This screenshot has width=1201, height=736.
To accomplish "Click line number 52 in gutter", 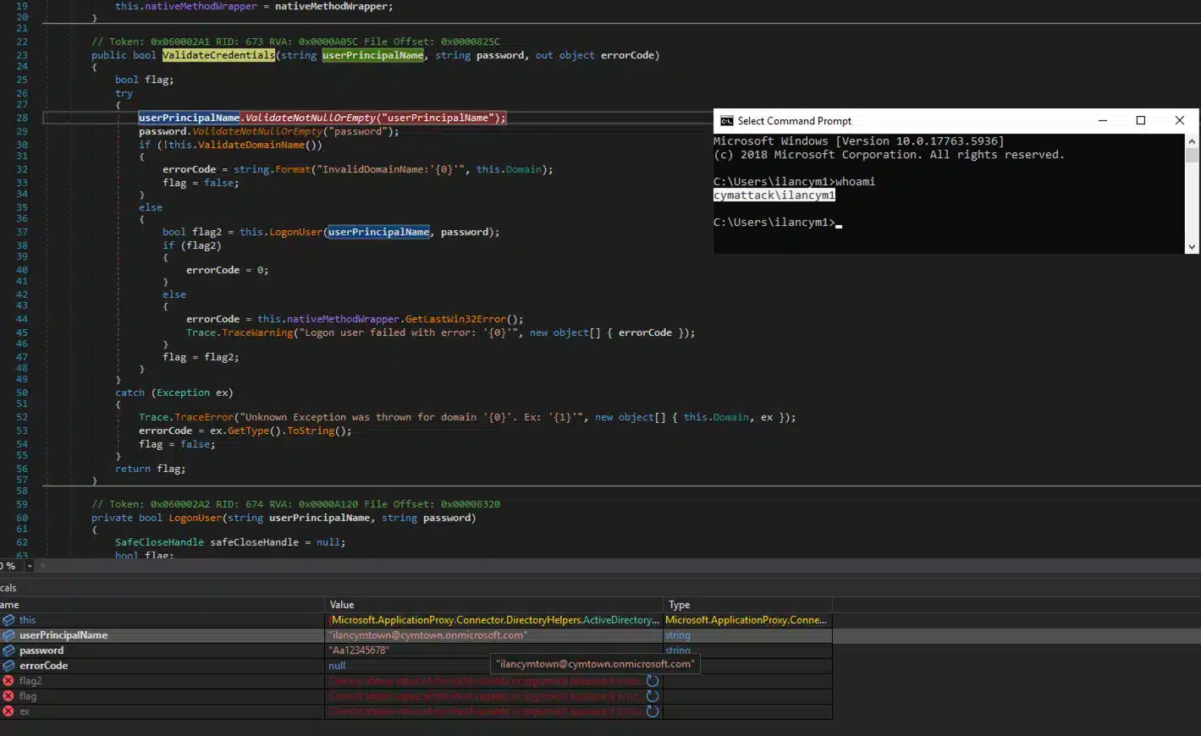I will (22, 417).
